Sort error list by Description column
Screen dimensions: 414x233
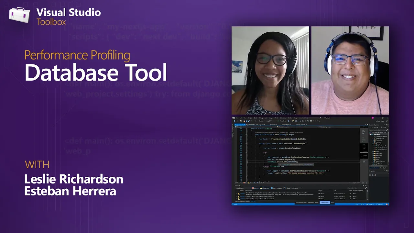pyautogui.click(x=249, y=191)
